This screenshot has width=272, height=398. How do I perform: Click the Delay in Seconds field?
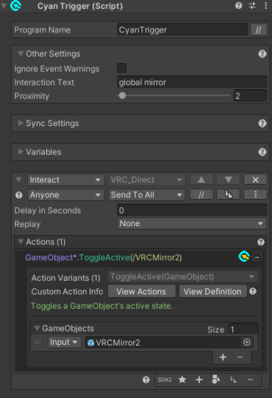point(192,210)
